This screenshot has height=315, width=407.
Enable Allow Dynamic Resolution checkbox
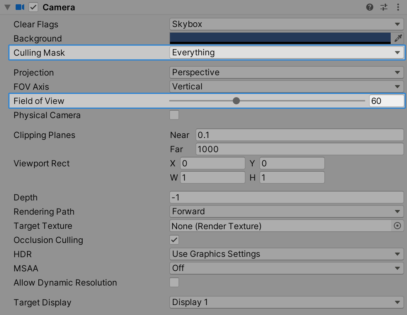point(174,282)
